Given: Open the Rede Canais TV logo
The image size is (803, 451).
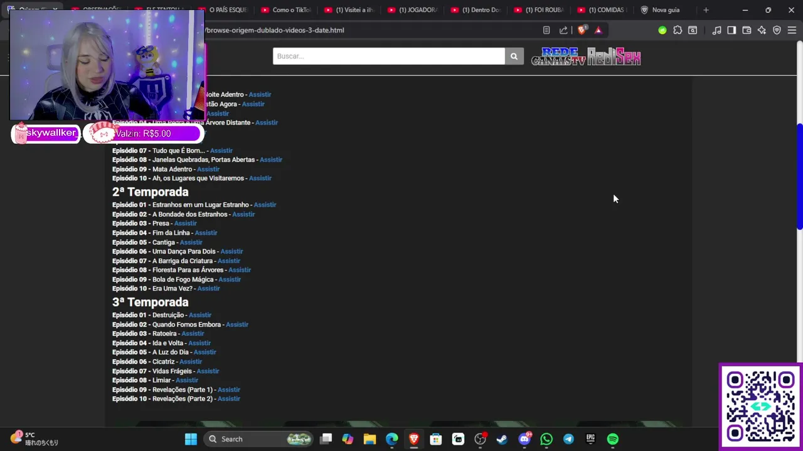Looking at the screenshot, I should (x=558, y=57).
